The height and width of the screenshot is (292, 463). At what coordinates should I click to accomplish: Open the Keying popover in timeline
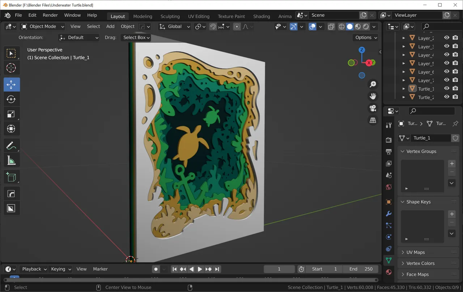tap(61, 269)
